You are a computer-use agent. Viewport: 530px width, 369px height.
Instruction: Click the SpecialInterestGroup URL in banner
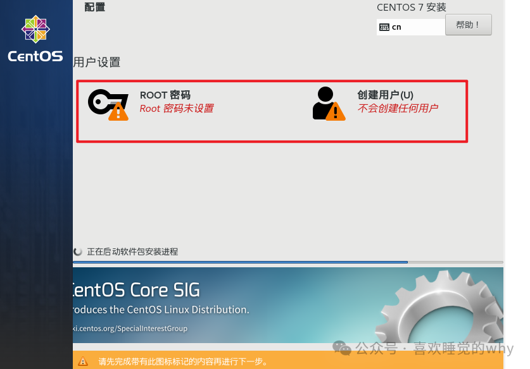pyautogui.click(x=130, y=328)
